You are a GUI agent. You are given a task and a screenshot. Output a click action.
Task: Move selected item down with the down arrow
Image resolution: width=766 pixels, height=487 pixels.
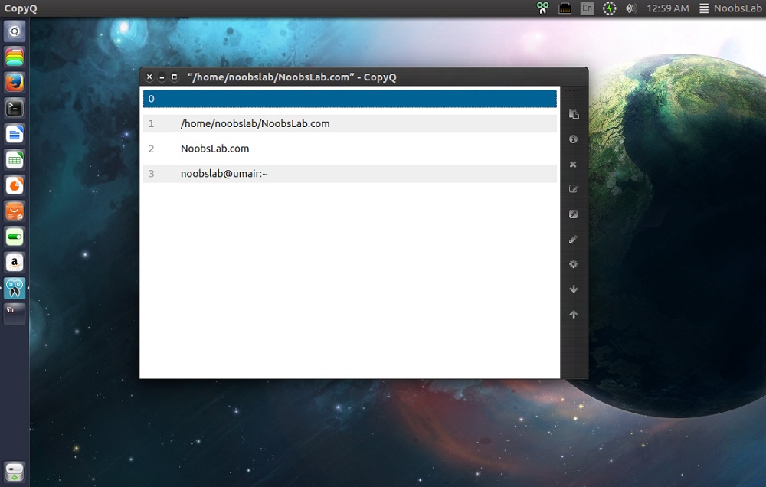(574, 289)
